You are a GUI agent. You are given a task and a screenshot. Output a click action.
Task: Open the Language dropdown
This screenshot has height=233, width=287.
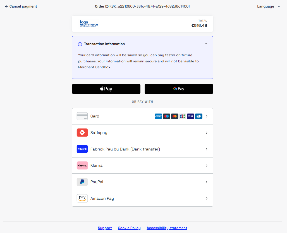tap(269, 7)
